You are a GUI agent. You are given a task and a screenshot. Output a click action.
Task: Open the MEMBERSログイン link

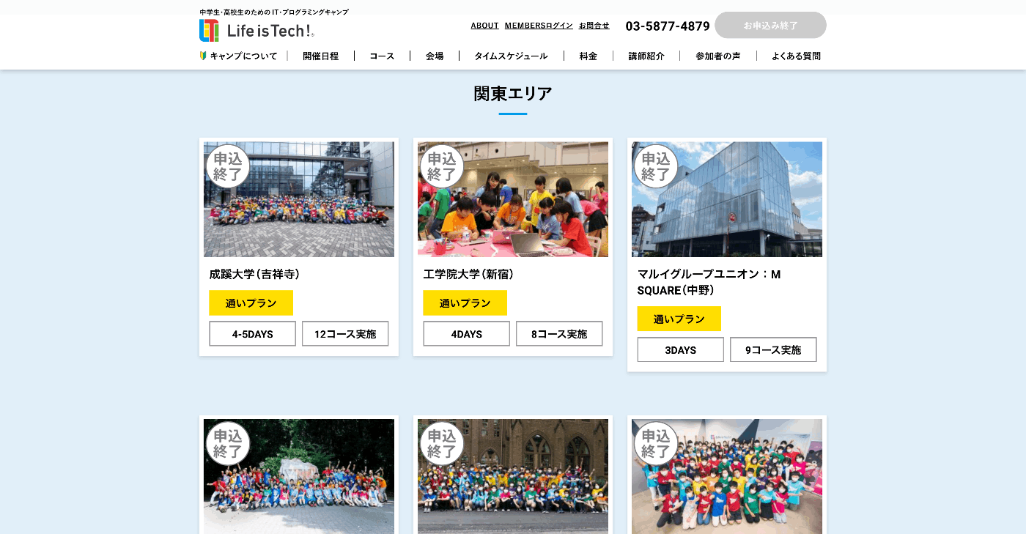point(539,26)
